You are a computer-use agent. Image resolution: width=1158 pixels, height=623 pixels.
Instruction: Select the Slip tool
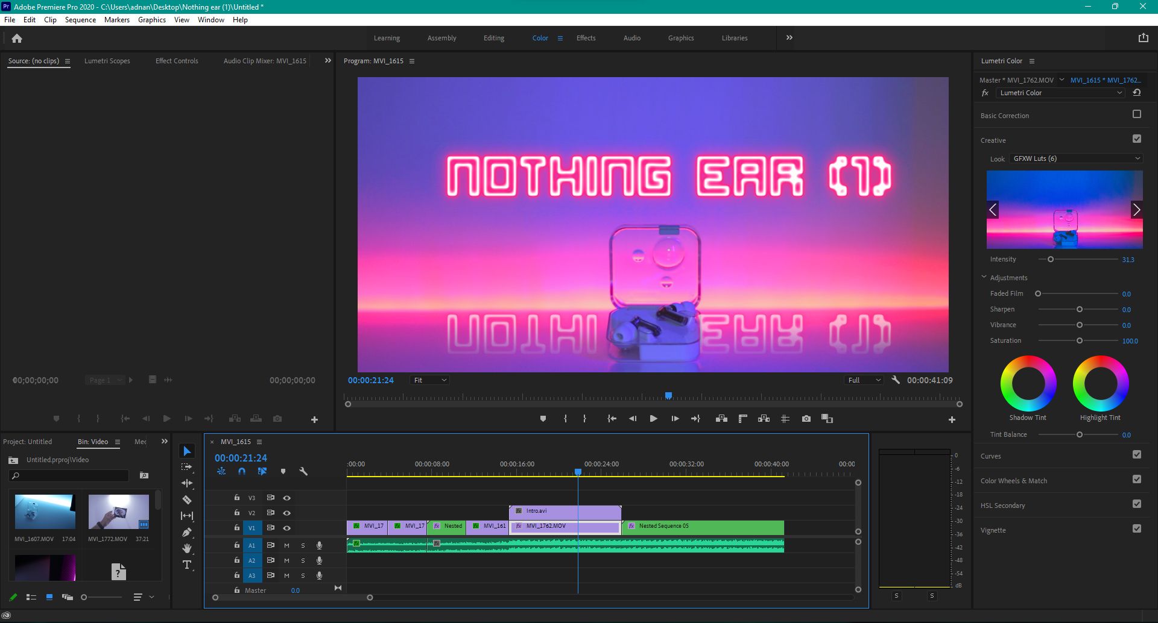[187, 516]
